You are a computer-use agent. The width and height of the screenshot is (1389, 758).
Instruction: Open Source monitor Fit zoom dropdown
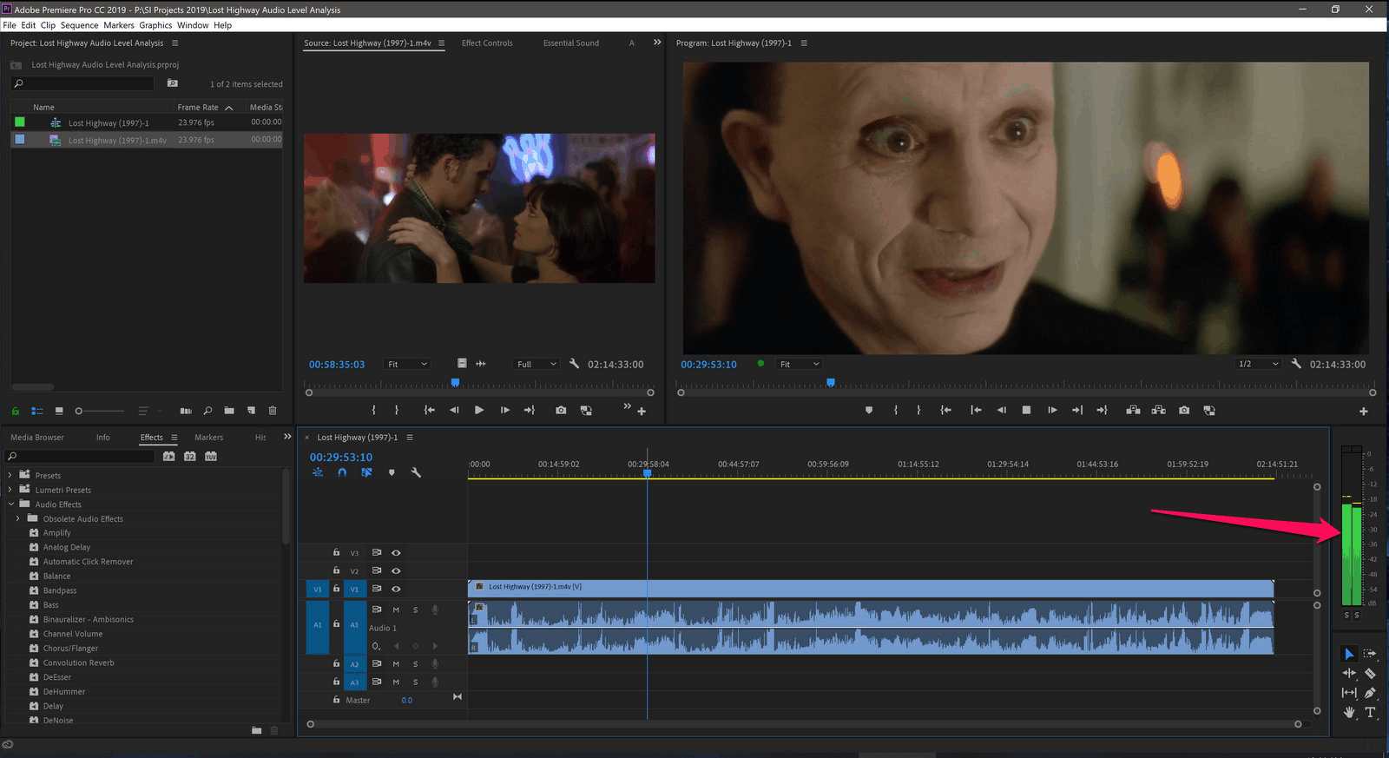coord(407,364)
